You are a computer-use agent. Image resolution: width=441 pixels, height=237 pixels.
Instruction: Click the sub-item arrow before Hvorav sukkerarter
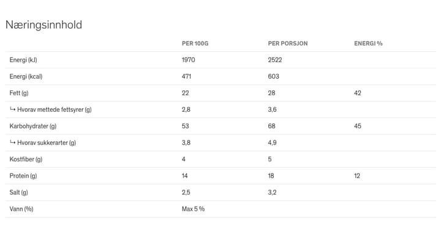point(12,142)
